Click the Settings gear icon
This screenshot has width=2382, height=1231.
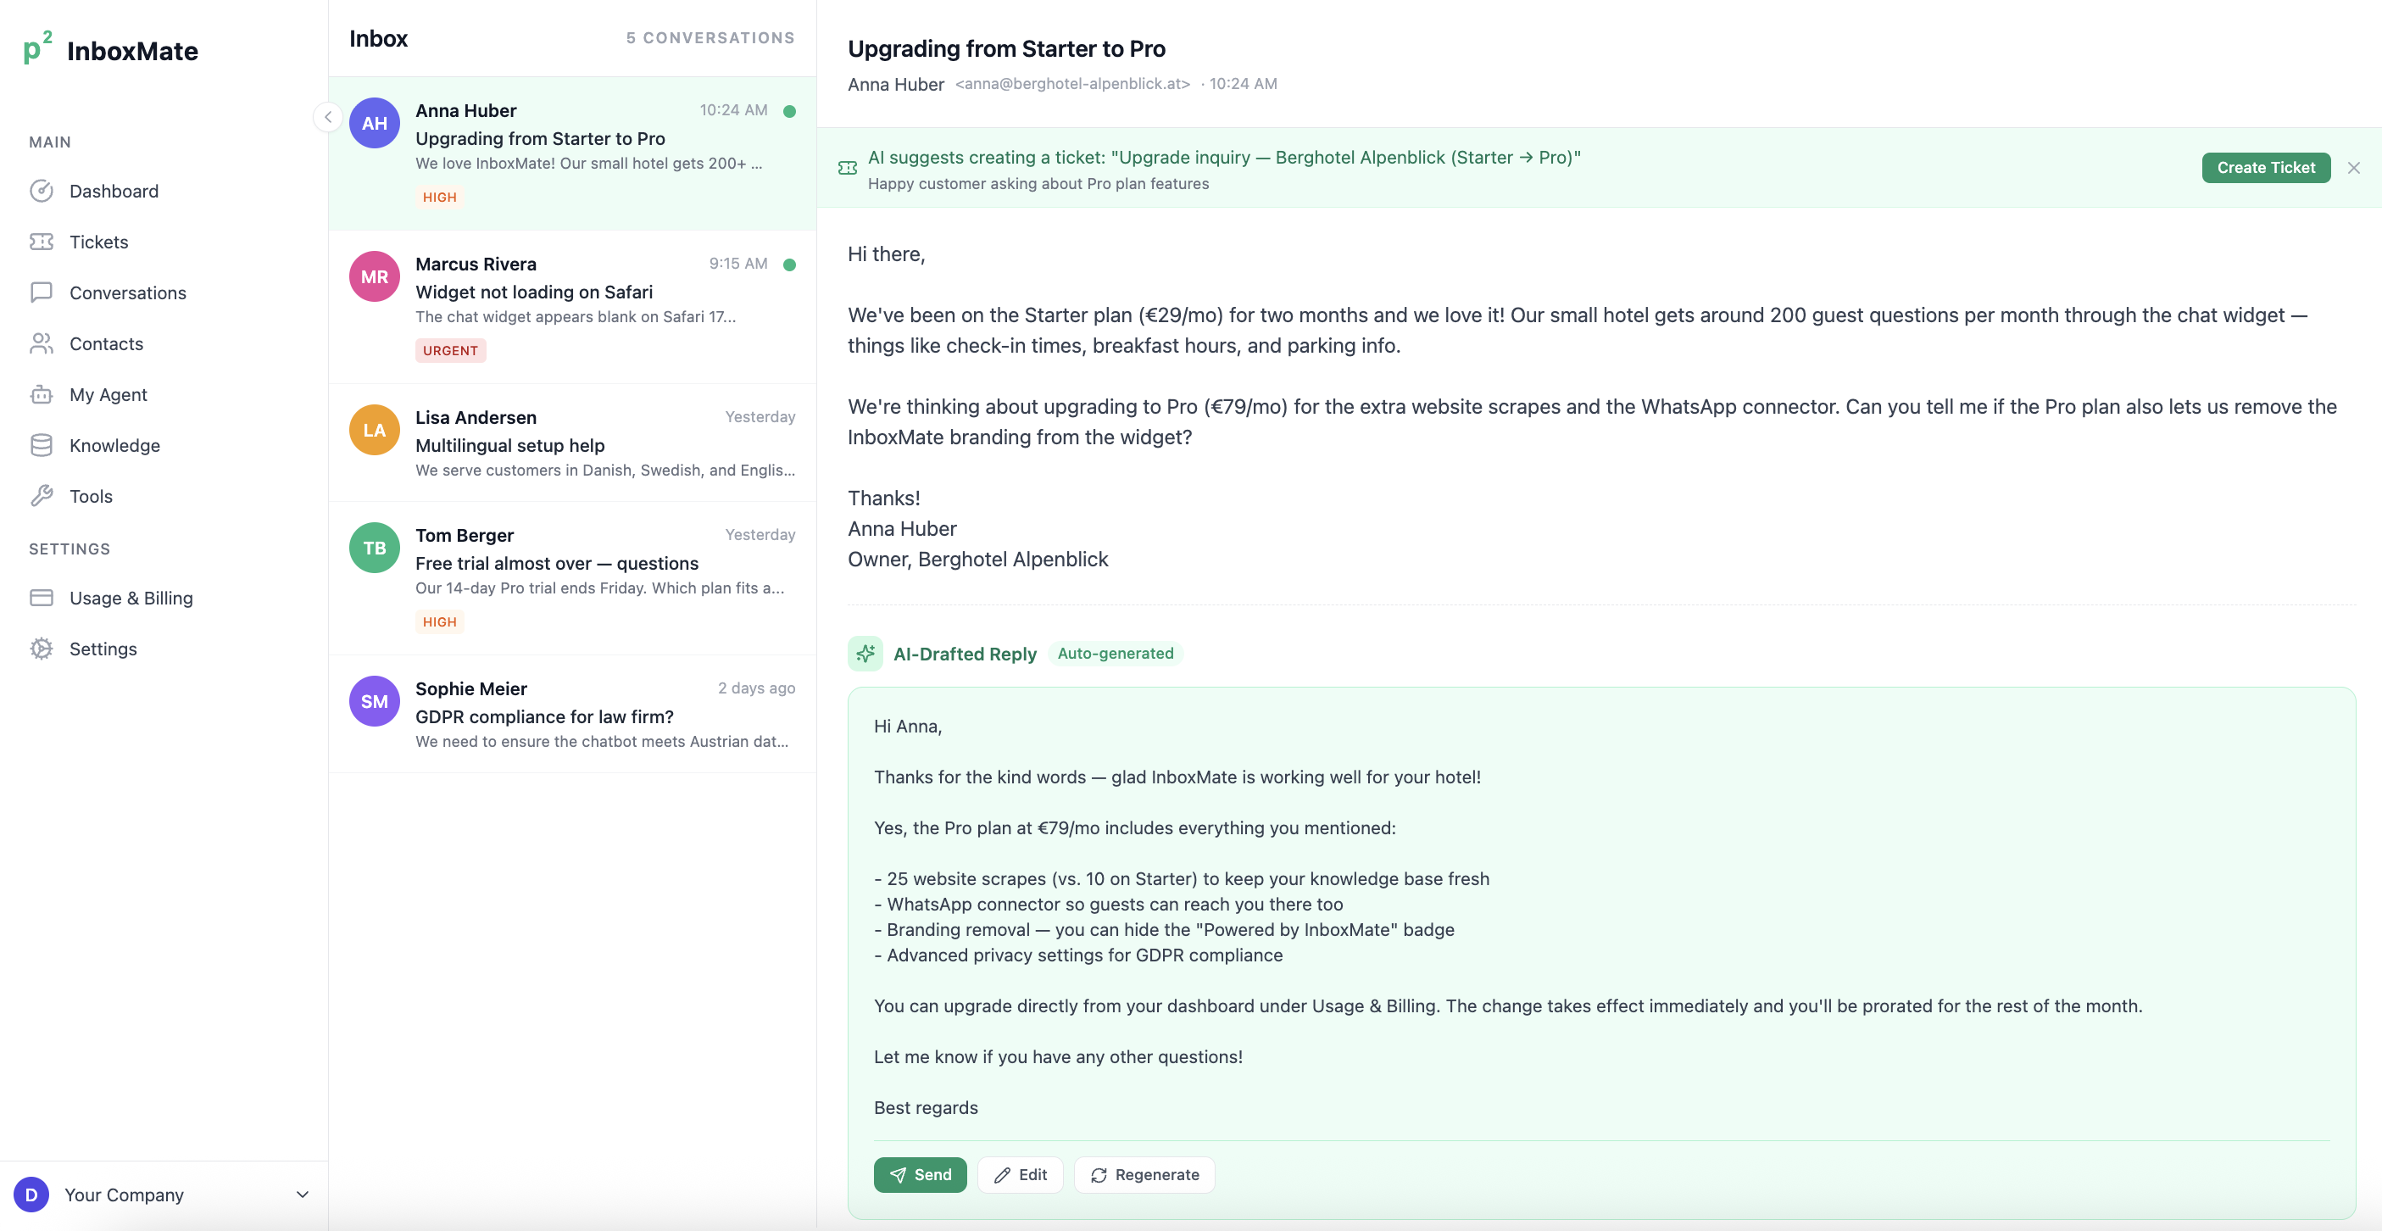(42, 649)
